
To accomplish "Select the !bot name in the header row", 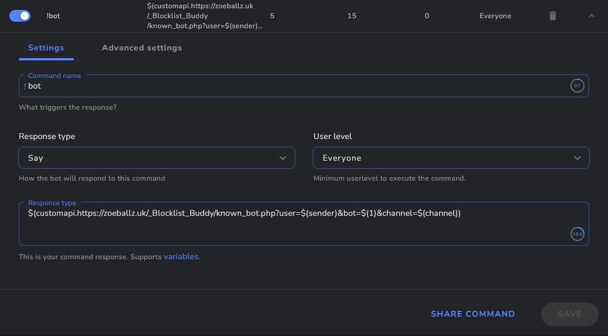I will coord(53,16).
